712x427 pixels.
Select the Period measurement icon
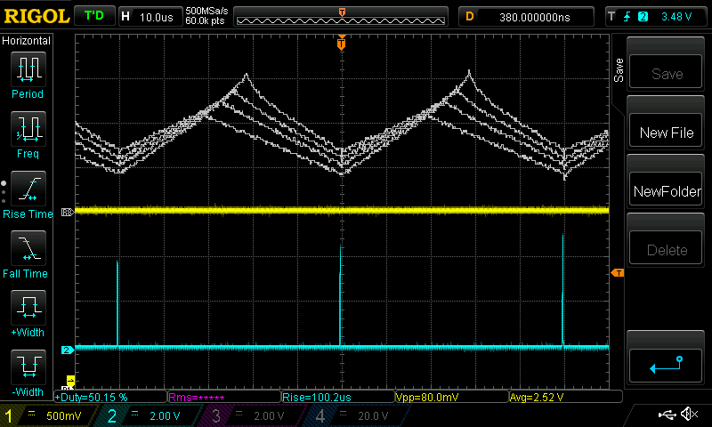(28, 74)
